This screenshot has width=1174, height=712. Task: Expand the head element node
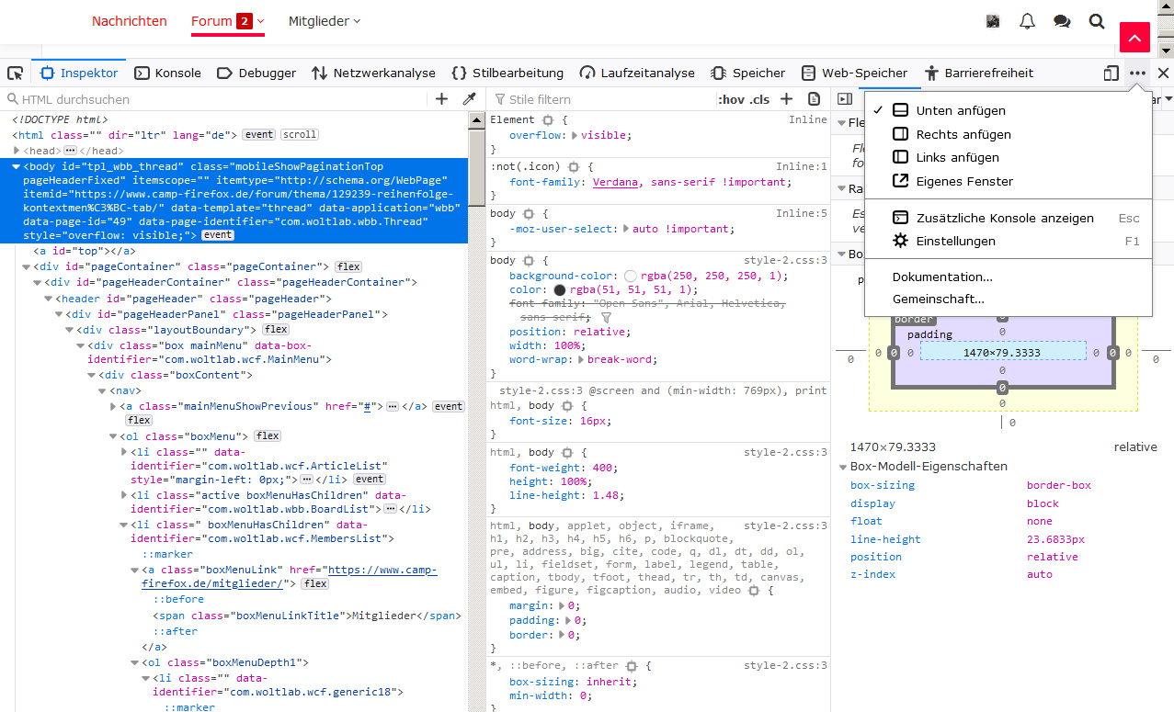[17, 151]
